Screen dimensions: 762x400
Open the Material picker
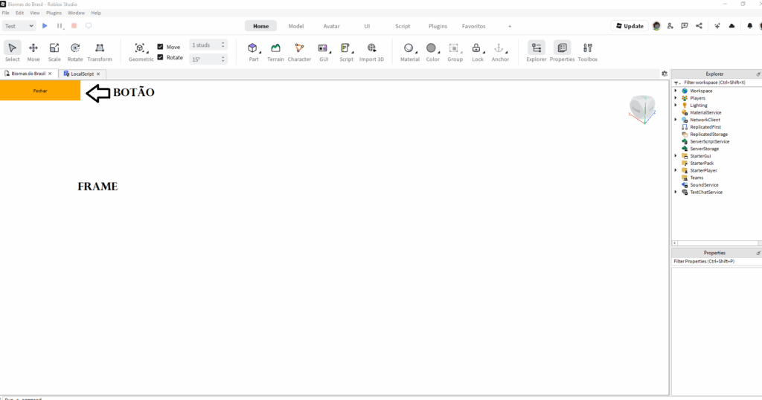pos(410,51)
